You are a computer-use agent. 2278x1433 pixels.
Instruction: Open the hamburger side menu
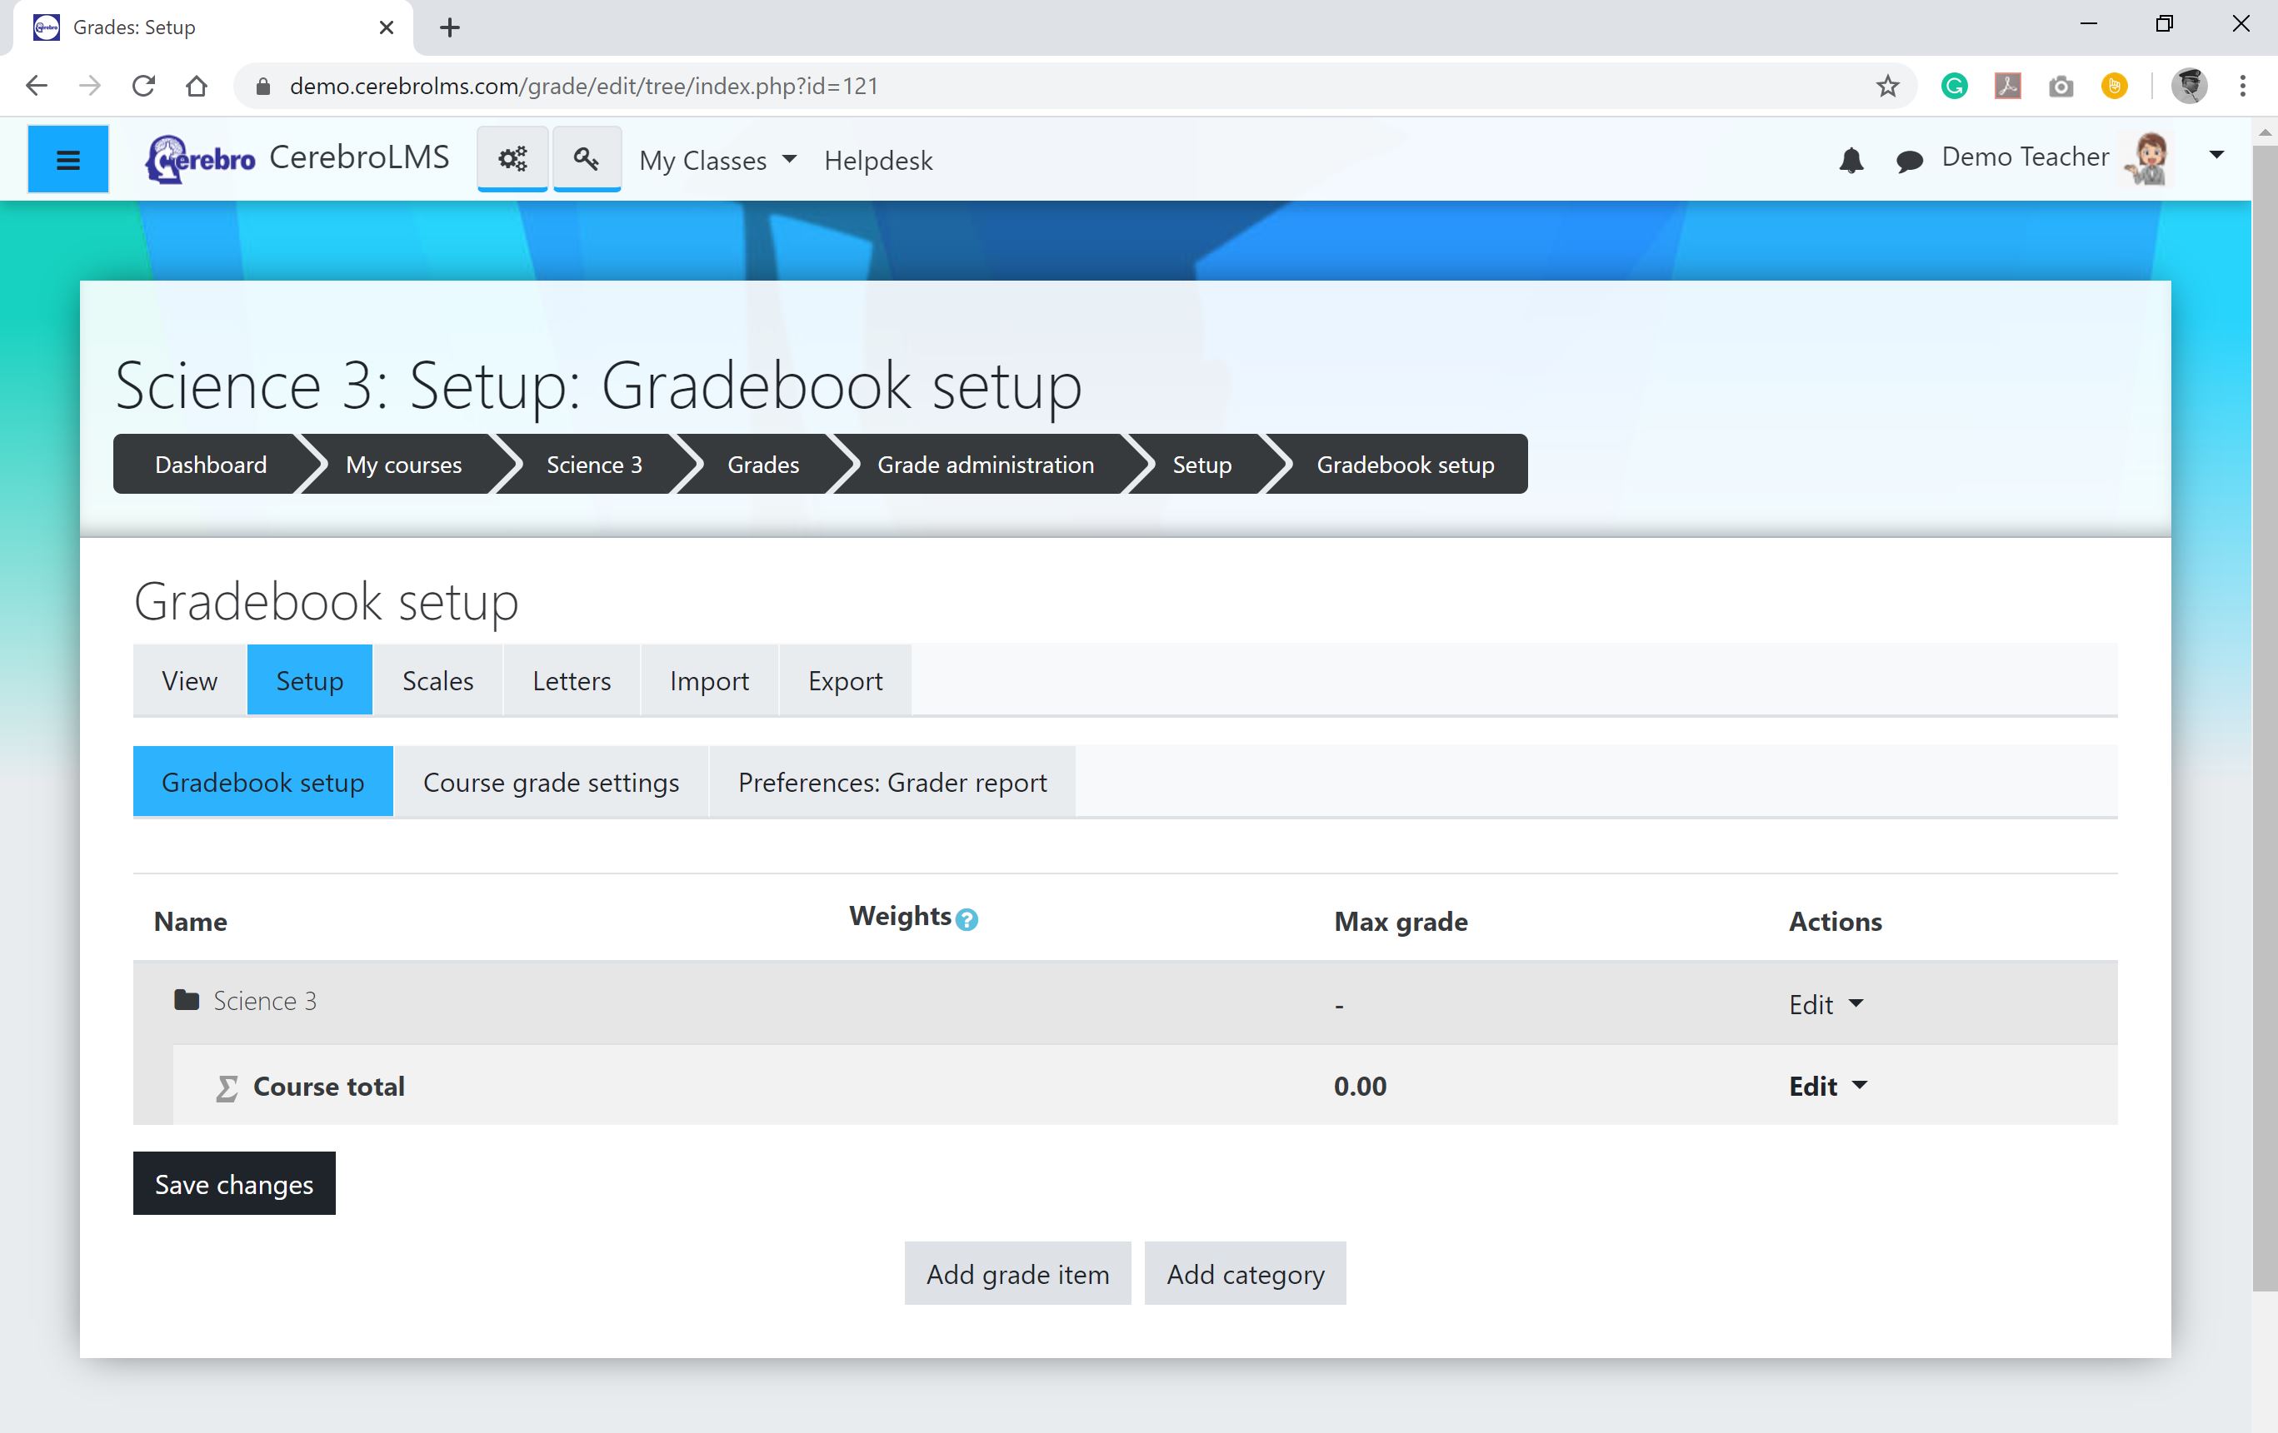(x=67, y=160)
